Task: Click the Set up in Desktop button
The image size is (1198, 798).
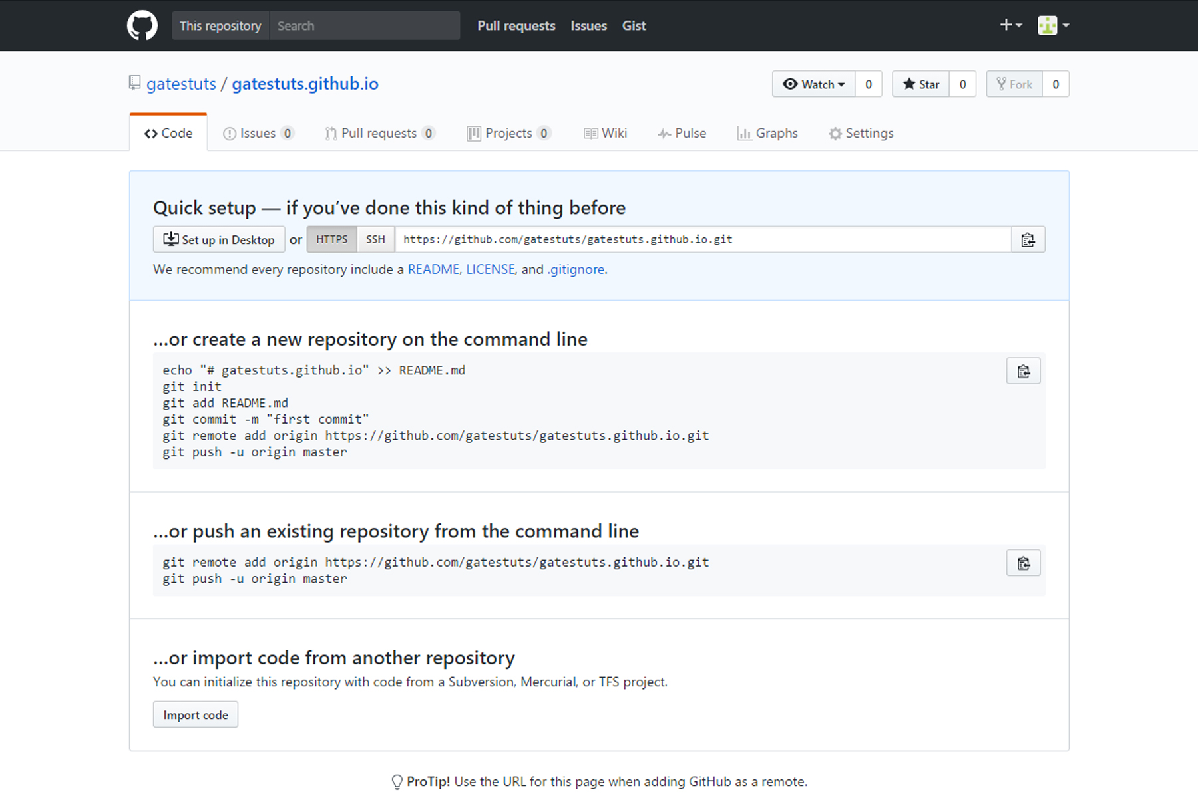Action: (x=219, y=239)
